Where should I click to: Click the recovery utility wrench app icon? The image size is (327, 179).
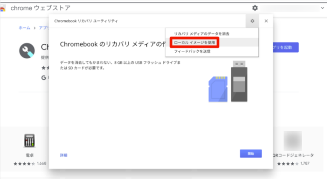click(x=27, y=51)
